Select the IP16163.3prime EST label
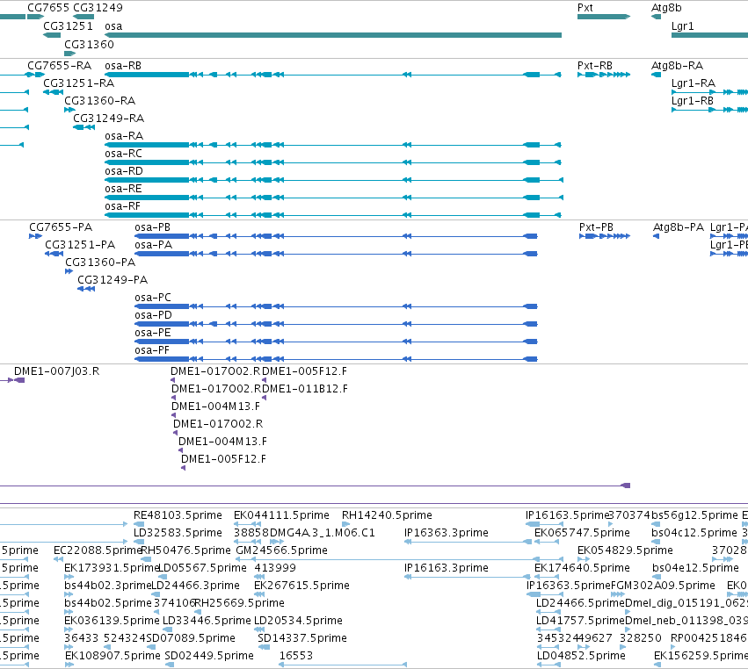 tap(446, 568)
